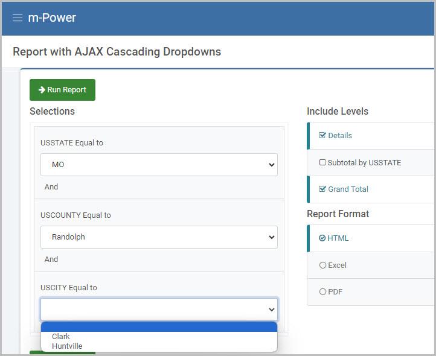Select Clark from the city list
436x356 pixels.
[159, 337]
